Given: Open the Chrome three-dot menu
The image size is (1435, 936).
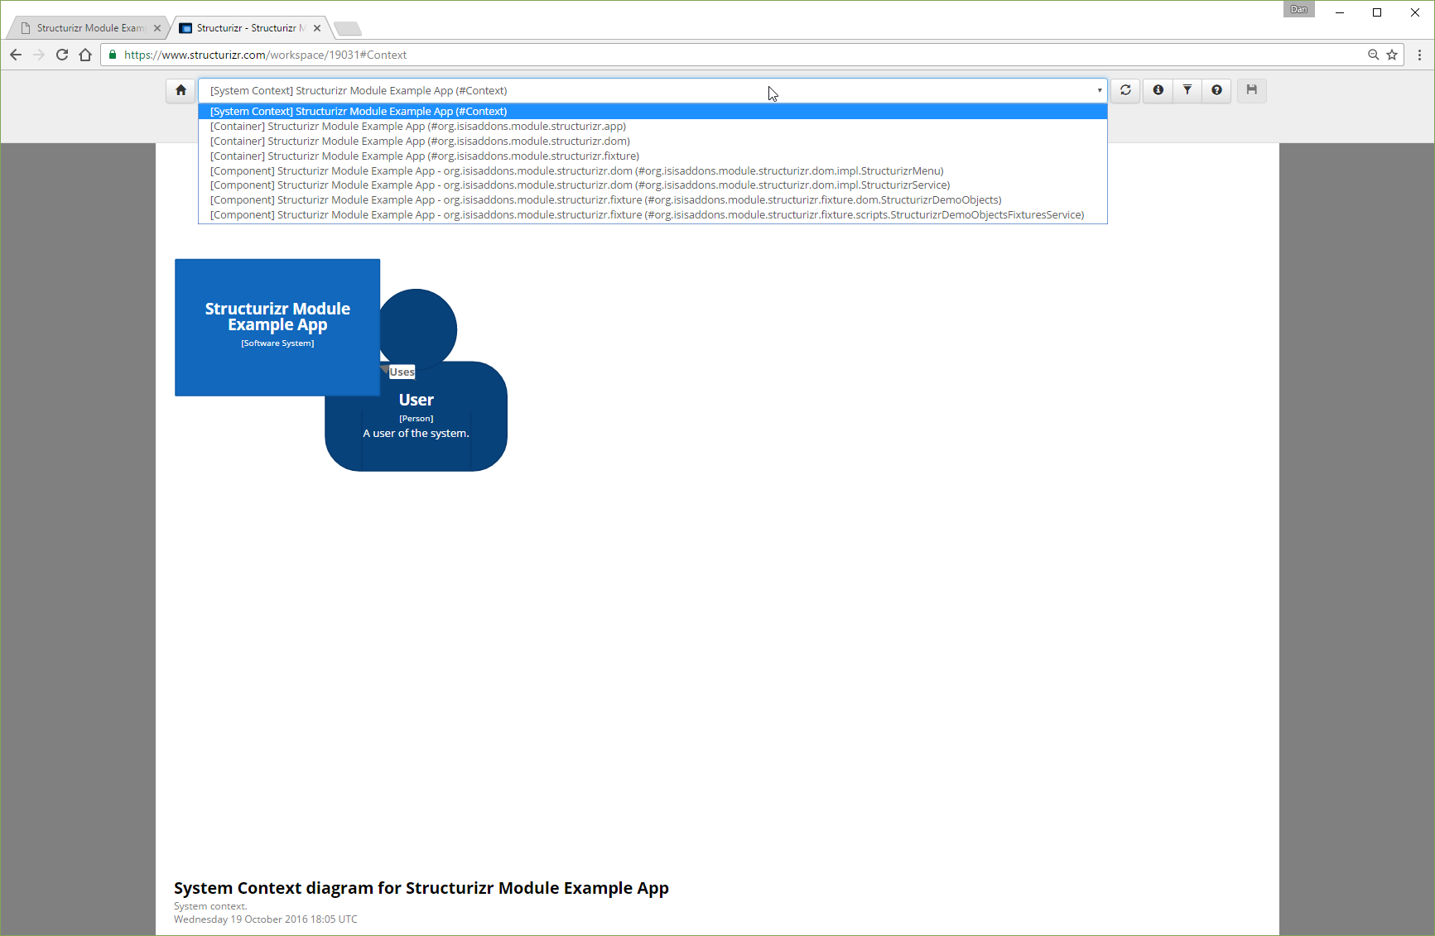Looking at the screenshot, I should point(1419,55).
